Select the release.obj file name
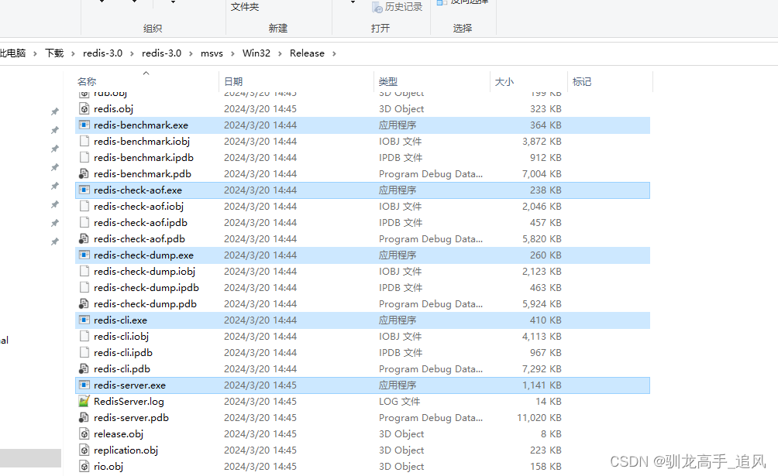 [118, 434]
